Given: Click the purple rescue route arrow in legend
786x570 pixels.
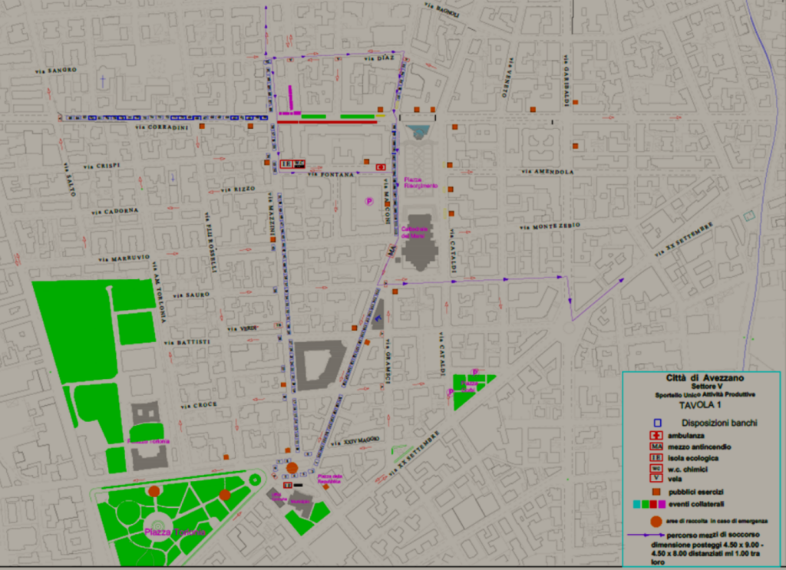Looking at the screenshot, I should [645, 535].
